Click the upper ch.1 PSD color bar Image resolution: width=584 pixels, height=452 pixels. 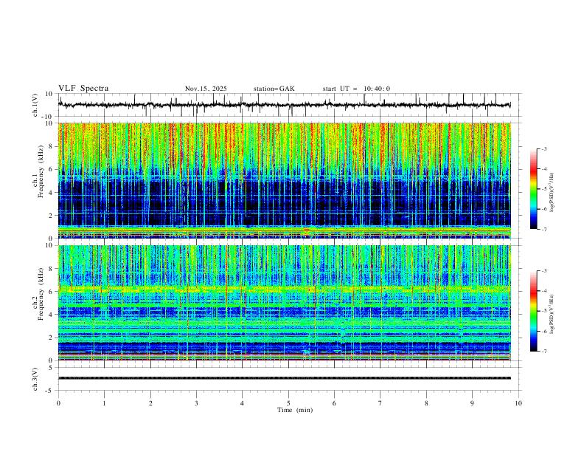534,189
